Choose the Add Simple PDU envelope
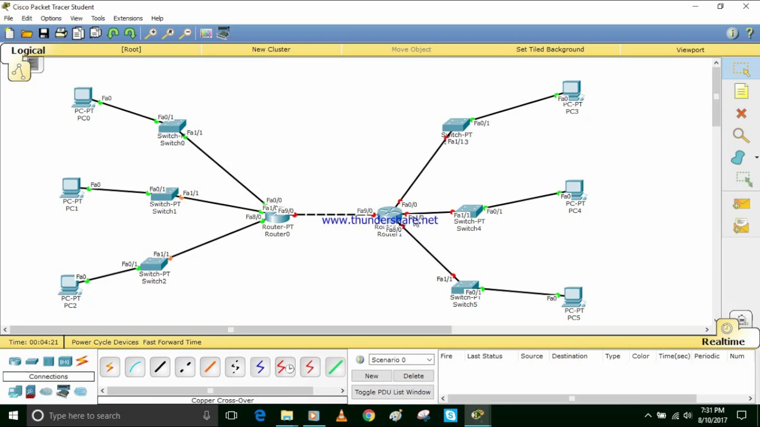 pyautogui.click(x=741, y=204)
